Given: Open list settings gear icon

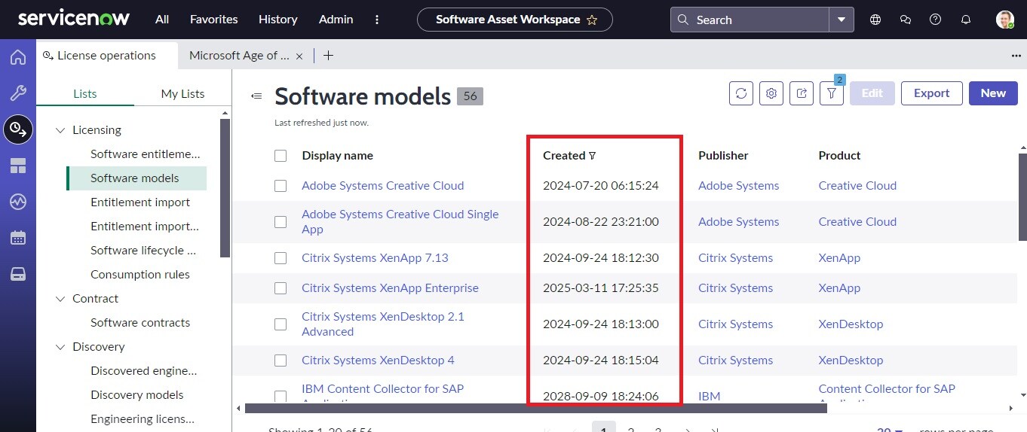Looking at the screenshot, I should [x=771, y=93].
